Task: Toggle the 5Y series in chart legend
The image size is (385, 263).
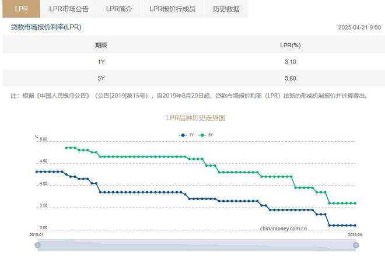Action: [206, 135]
